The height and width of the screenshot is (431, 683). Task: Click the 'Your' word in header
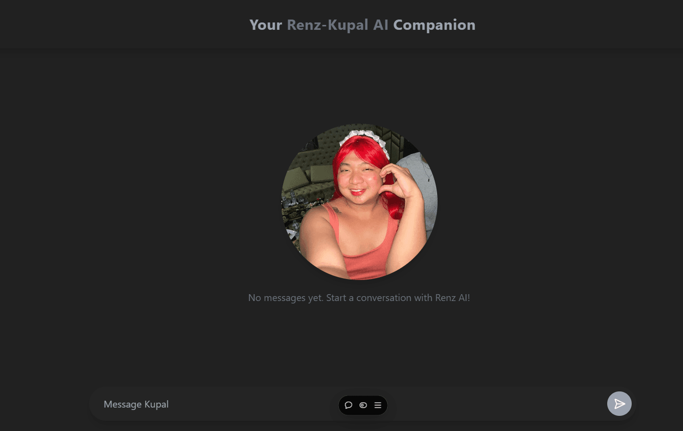(265, 25)
